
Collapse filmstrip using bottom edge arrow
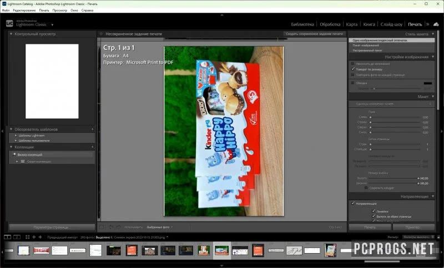[x=221, y=266]
